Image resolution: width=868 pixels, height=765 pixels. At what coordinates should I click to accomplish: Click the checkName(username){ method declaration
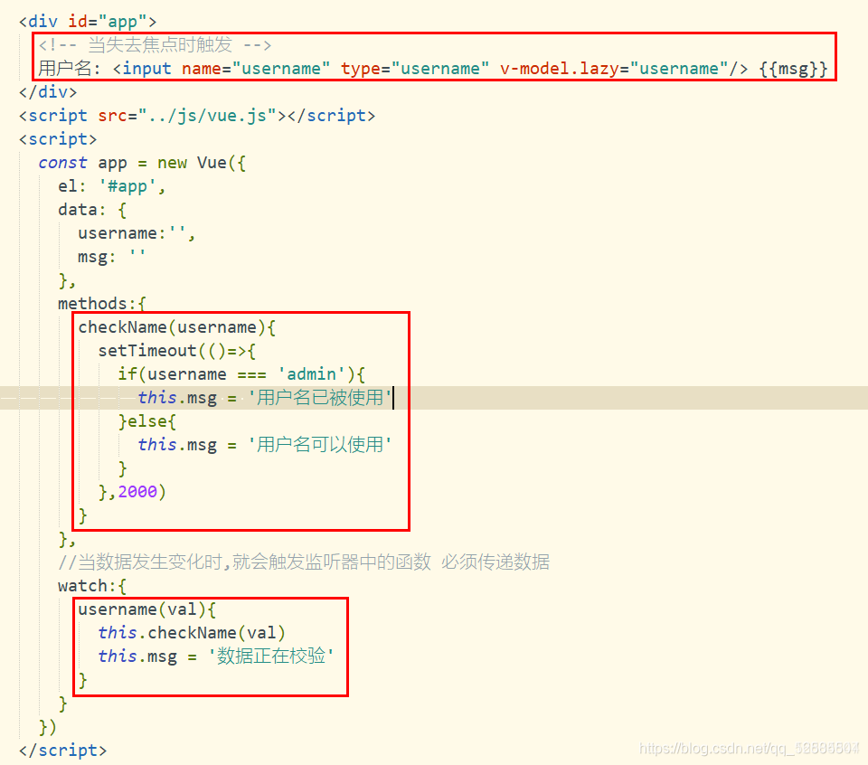pyautogui.click(x=176, y=327)
